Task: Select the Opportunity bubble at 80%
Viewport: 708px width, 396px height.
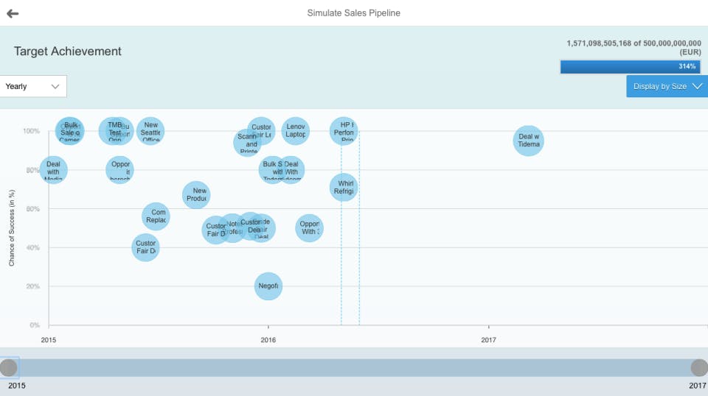Action: coord(119,170)
